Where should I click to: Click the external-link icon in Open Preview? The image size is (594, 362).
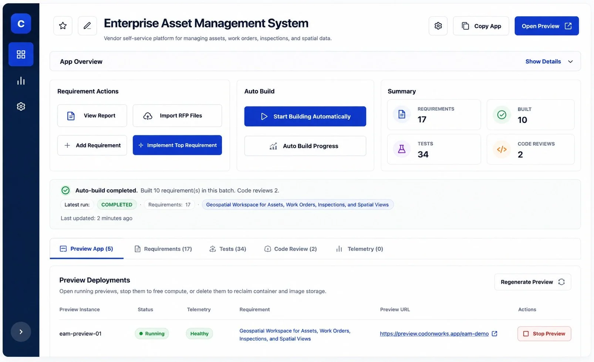pos(568,26)
